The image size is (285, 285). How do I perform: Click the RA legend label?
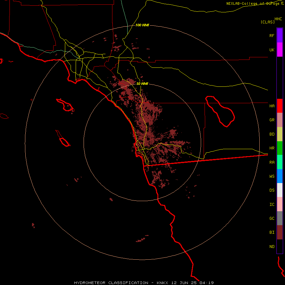click(x=272, y=162)
